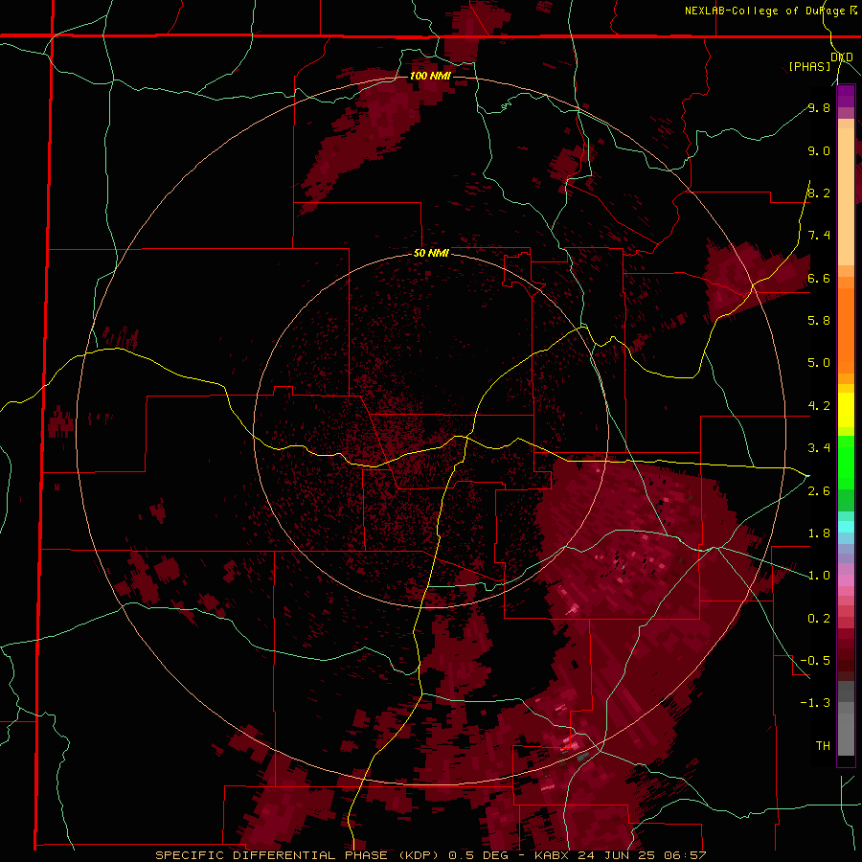Click the 8.2 legend value

tap(819, 193)
